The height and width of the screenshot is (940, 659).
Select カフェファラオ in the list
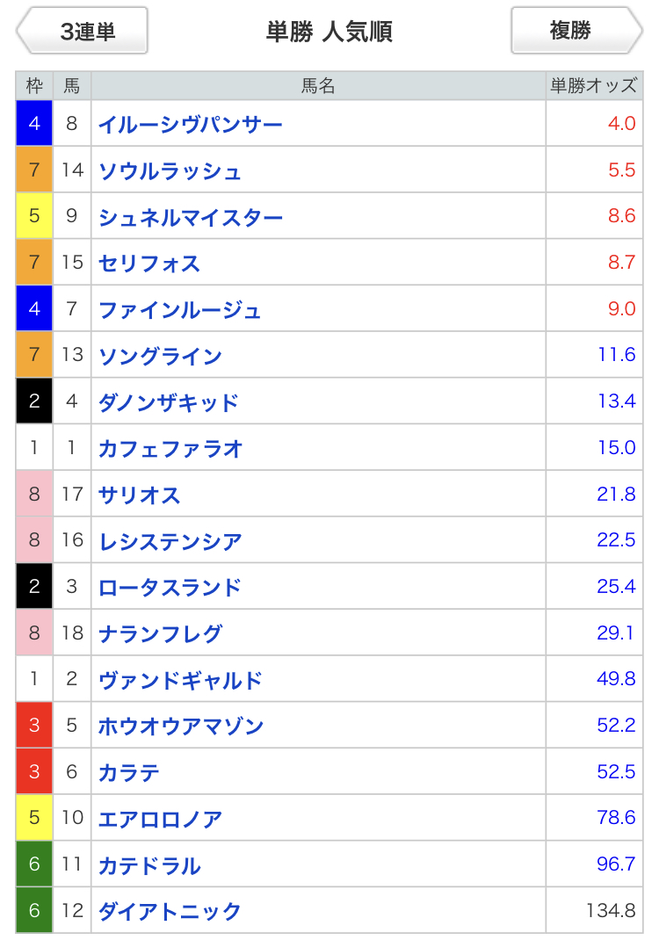(x=170, y=449)
